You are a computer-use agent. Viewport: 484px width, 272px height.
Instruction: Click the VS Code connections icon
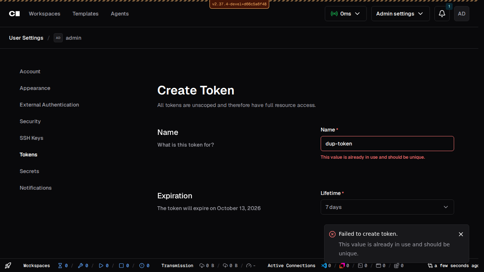tap(324, 266)
